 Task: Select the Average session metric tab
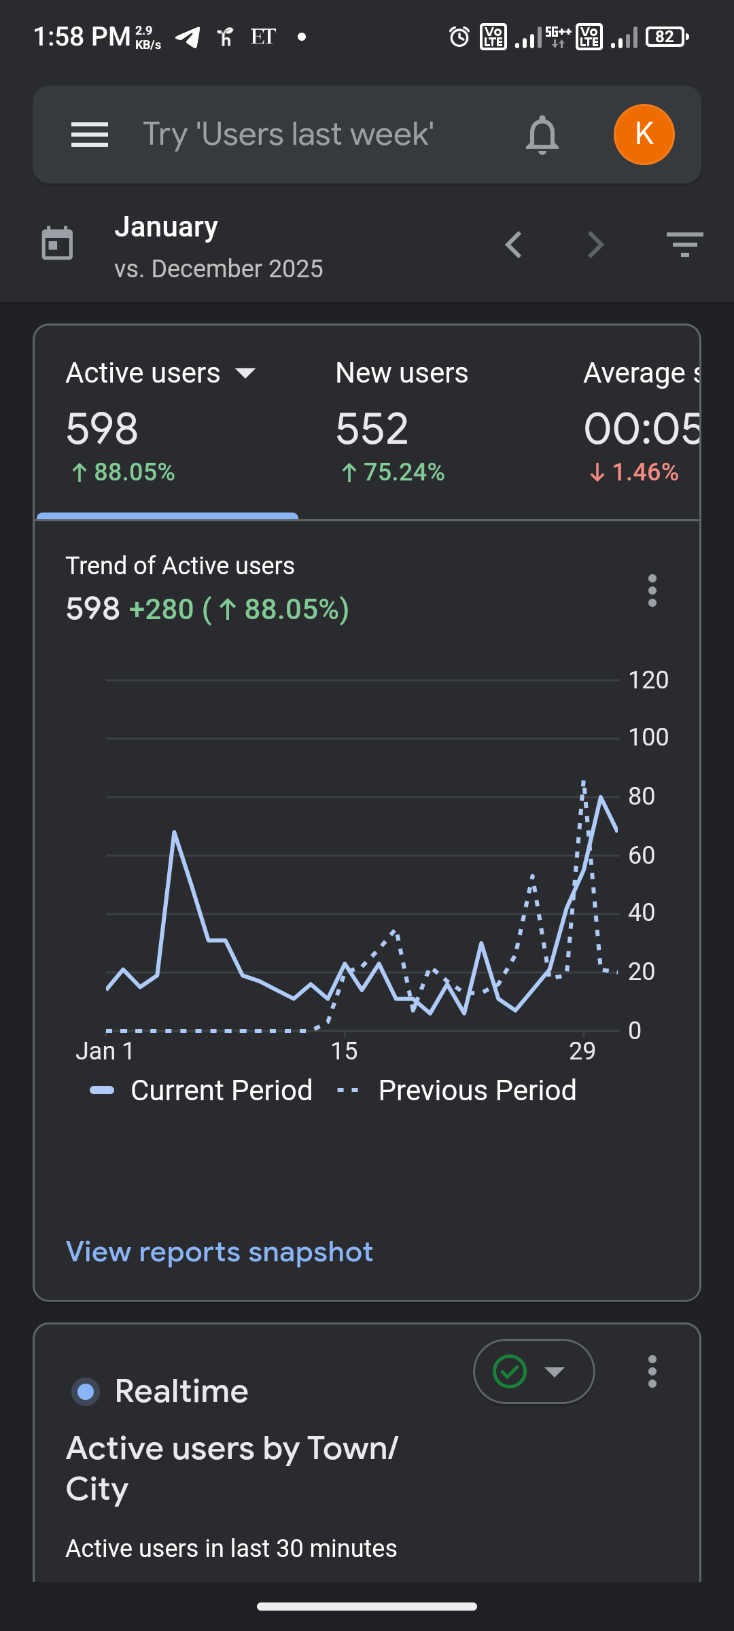click(x=640, y=421)
